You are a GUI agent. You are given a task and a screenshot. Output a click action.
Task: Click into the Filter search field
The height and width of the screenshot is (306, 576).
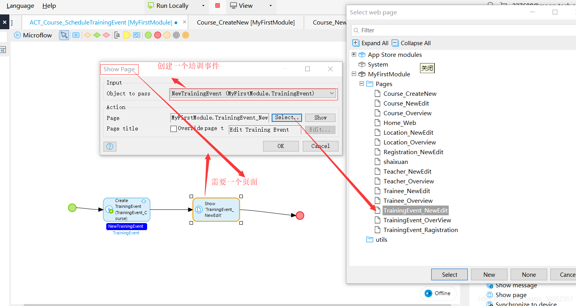(x=463, y=30)
